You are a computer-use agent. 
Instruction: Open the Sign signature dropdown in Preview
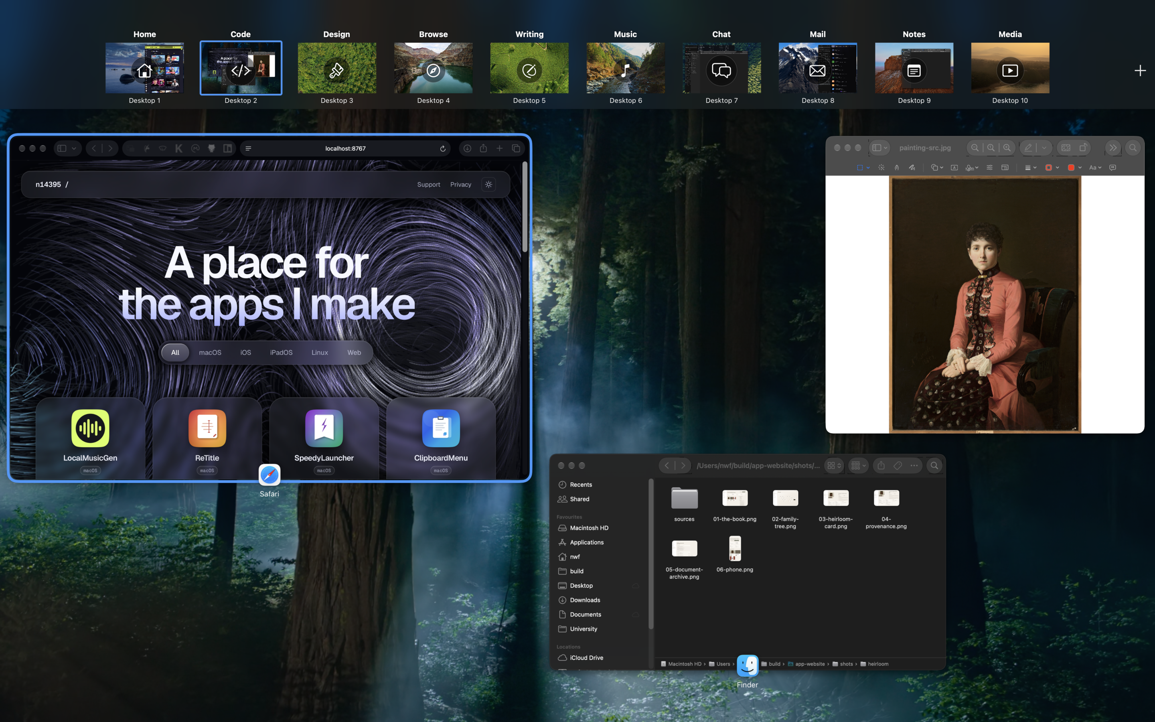(972, 168)
